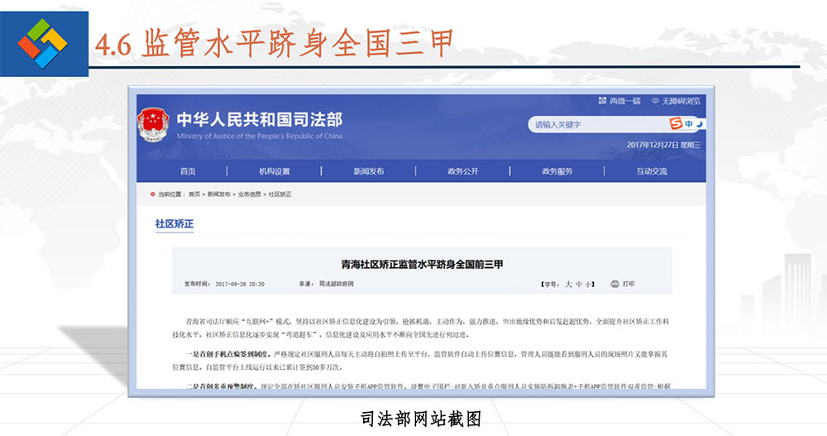Click the 社区矫正 section heading
The width and height of the screenshot is (827, 436).
tap(174, 224)
